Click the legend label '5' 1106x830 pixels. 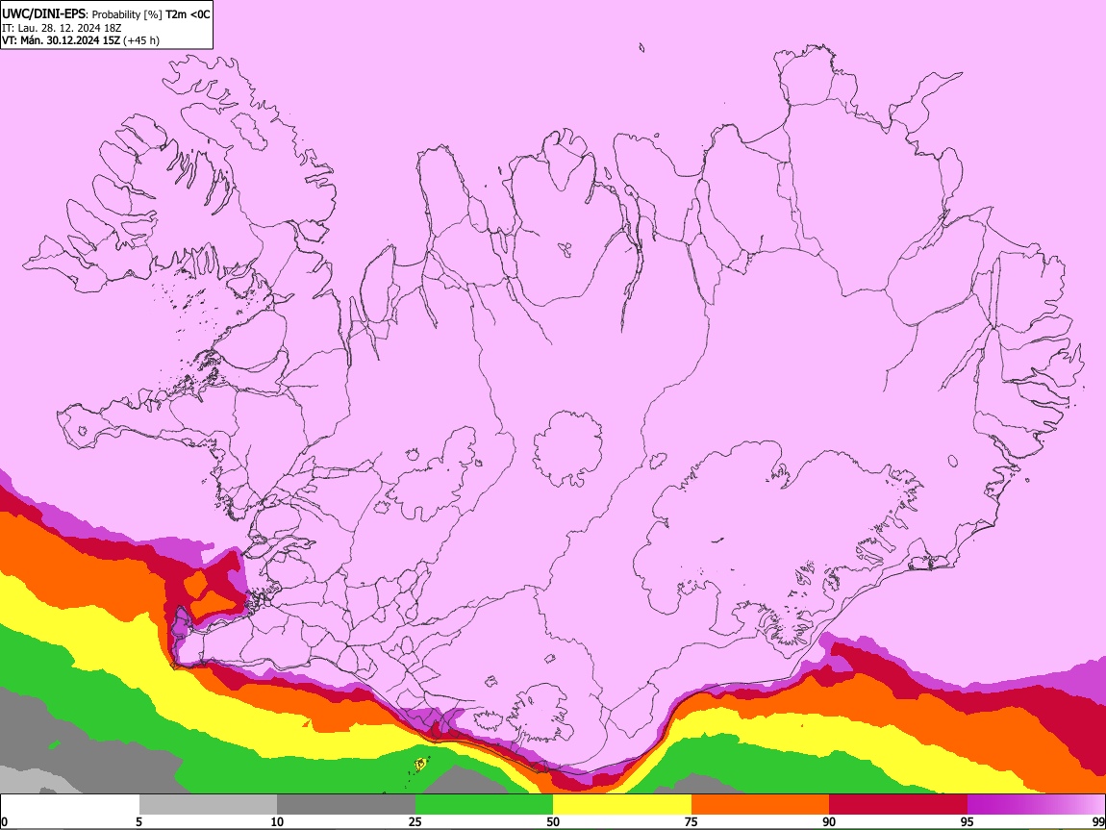(138, 822)
